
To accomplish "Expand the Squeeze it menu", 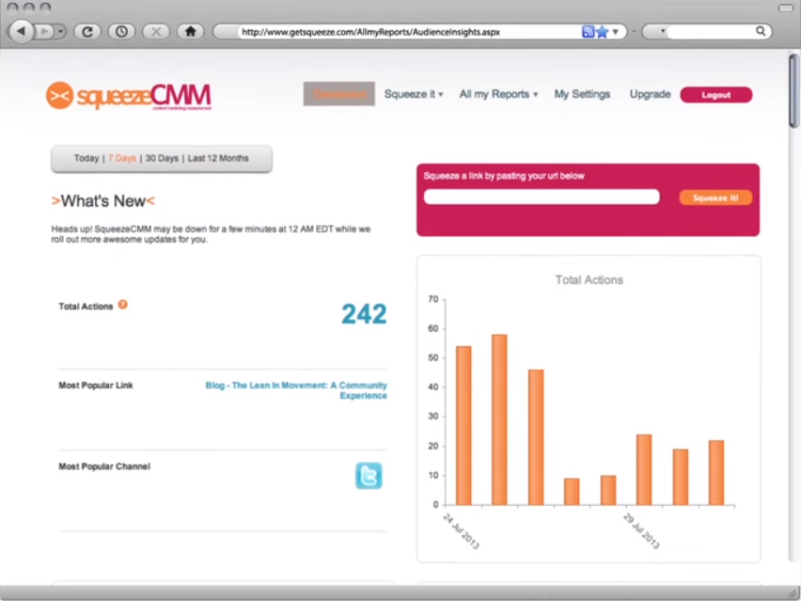I will click(x=414, y=94).
